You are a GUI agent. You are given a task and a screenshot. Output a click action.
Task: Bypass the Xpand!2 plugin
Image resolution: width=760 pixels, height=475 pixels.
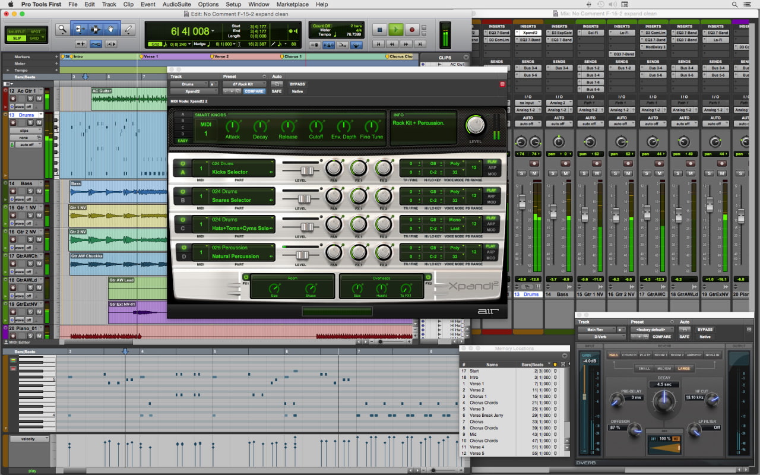297,84
